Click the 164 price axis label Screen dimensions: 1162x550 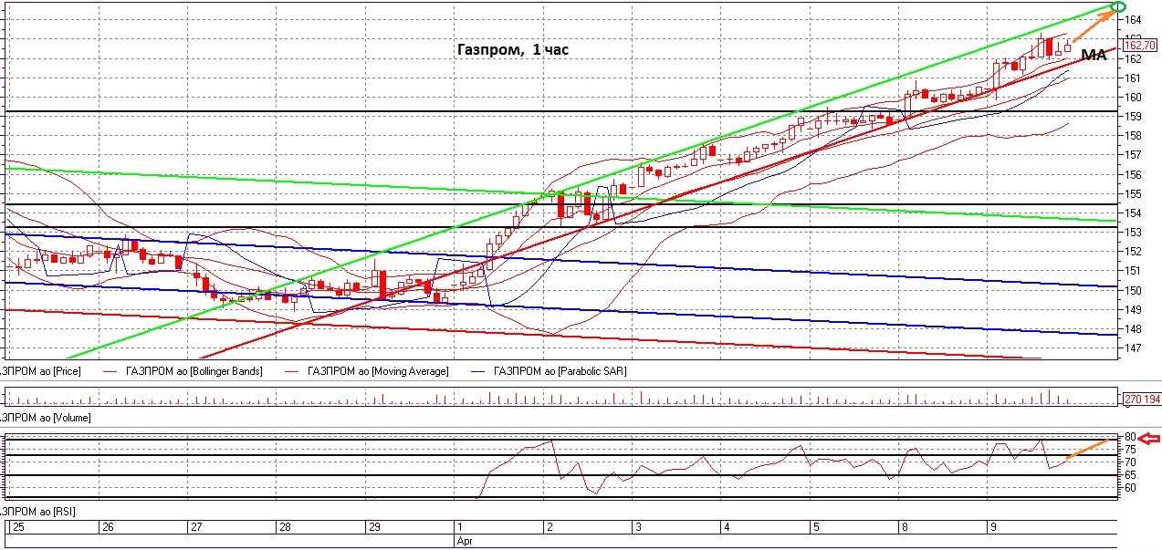pyautogui.click(x=1131, y=20)
